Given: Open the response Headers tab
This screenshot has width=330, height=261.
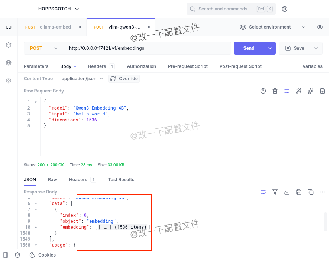Looking at the screenshot, I should [82, 180].
